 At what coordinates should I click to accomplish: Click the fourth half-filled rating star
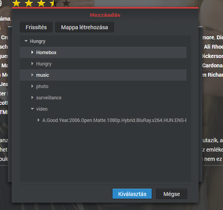[53, 3]
